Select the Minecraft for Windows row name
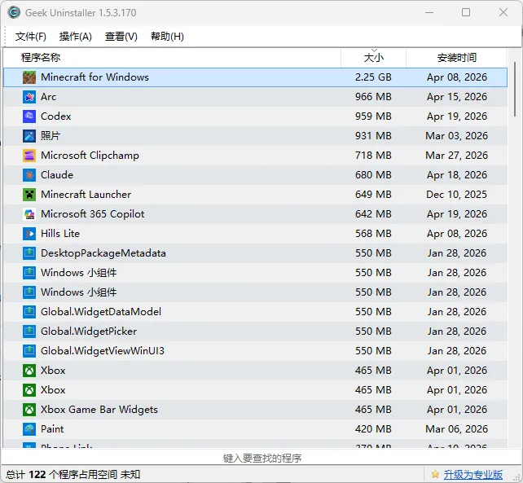 [x=94, y=77]
